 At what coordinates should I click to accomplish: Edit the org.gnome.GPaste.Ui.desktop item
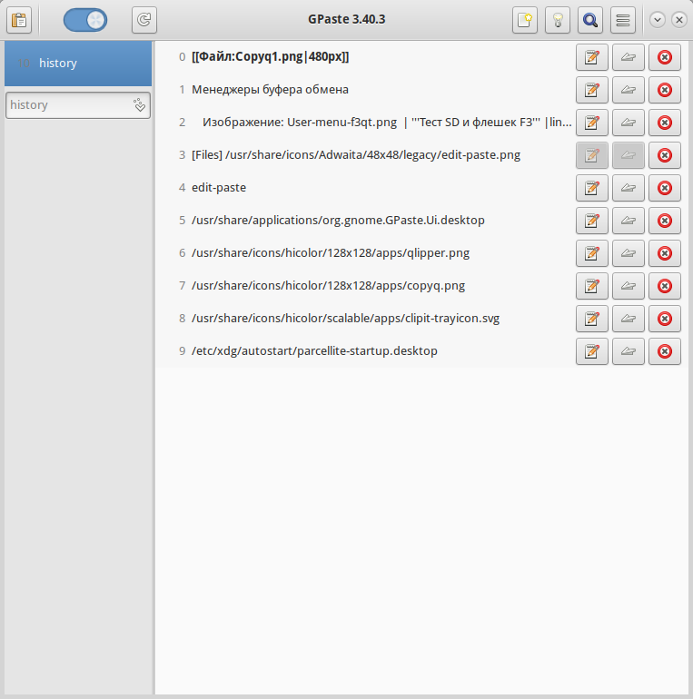(x=592, y=221)
